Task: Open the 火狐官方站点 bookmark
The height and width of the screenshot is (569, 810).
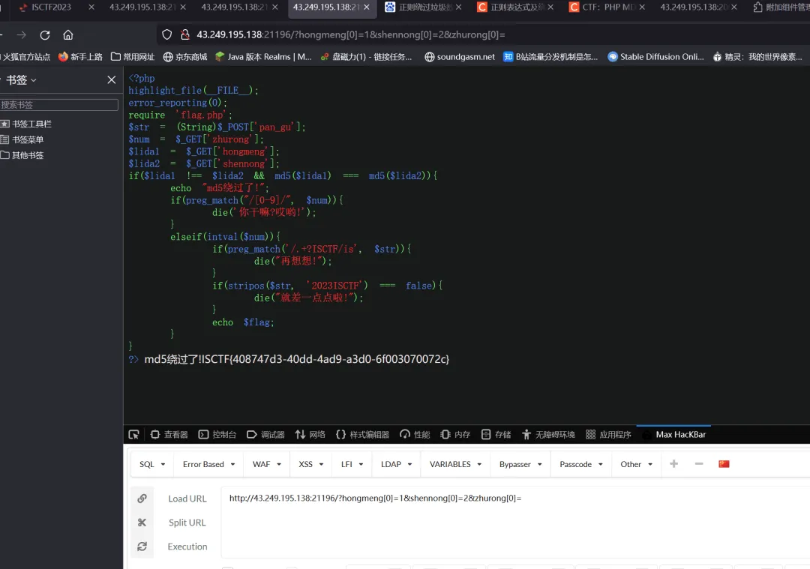Action: 25,57
